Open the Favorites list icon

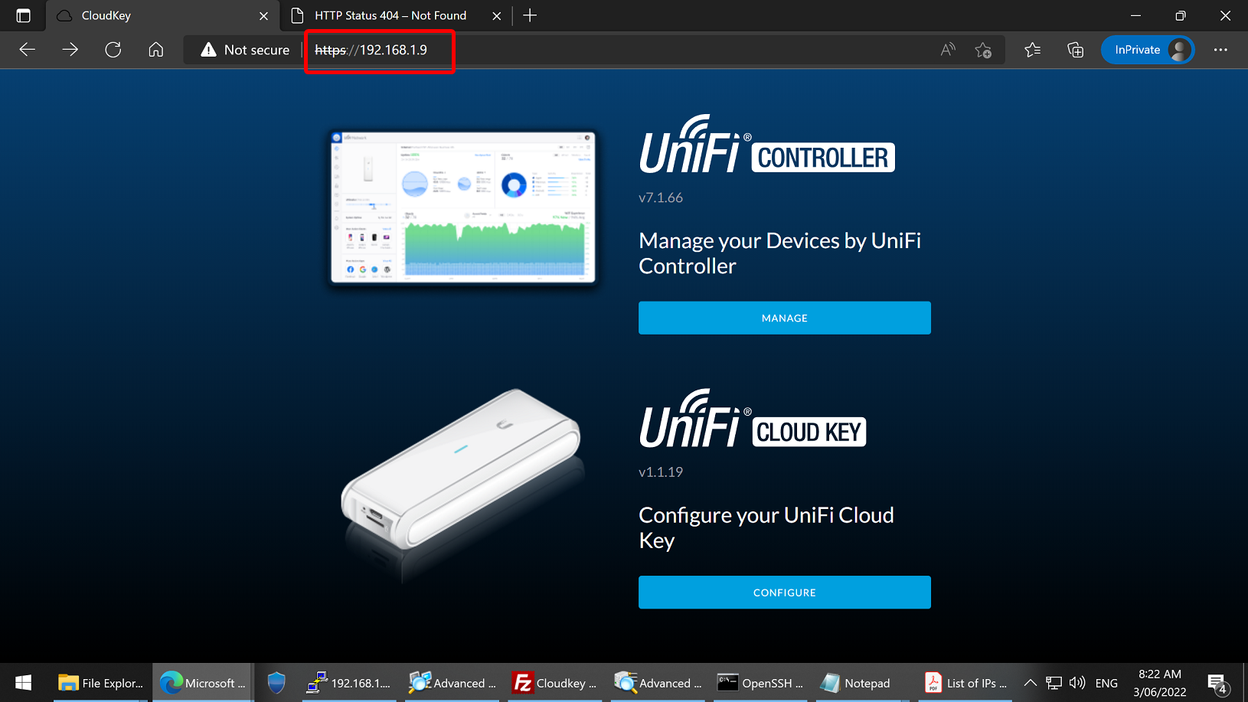click(1032, 50)
